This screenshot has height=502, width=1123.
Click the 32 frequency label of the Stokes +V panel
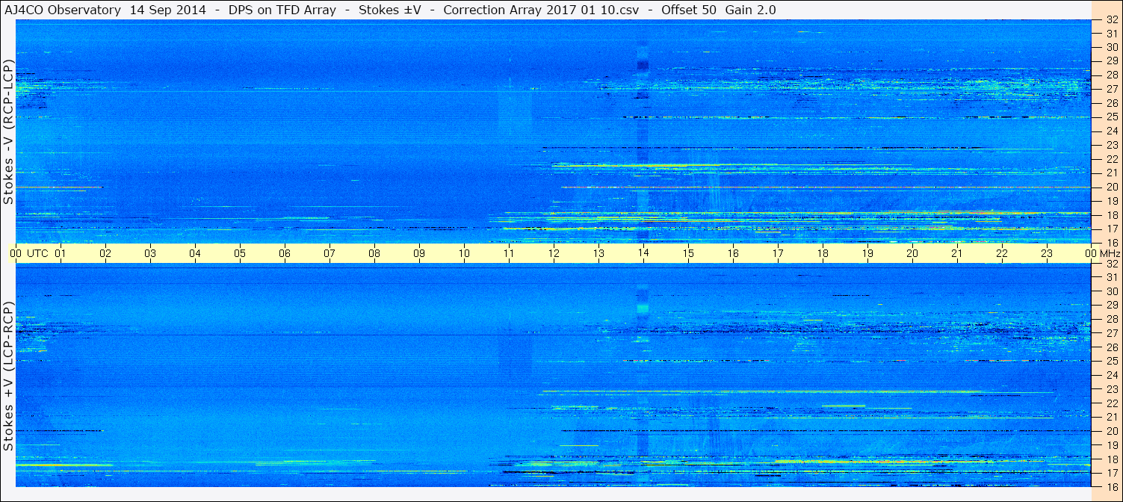coord(1112,264)
